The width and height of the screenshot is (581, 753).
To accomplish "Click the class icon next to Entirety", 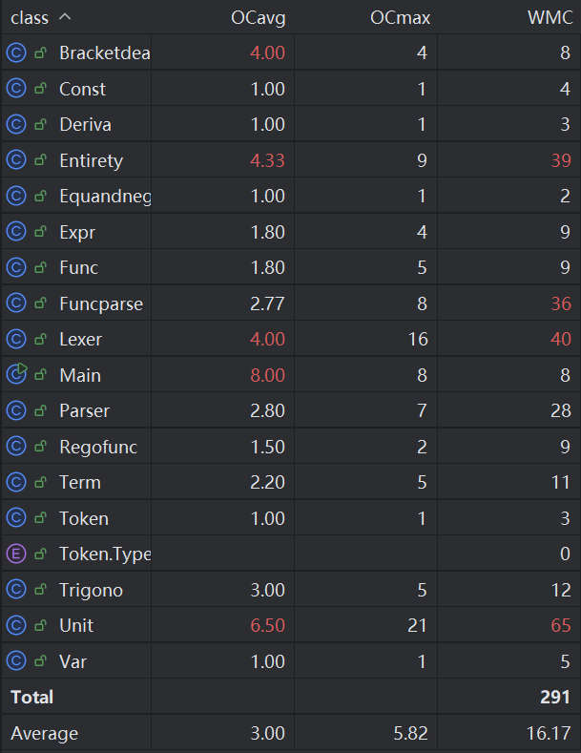I will point(15,160).
